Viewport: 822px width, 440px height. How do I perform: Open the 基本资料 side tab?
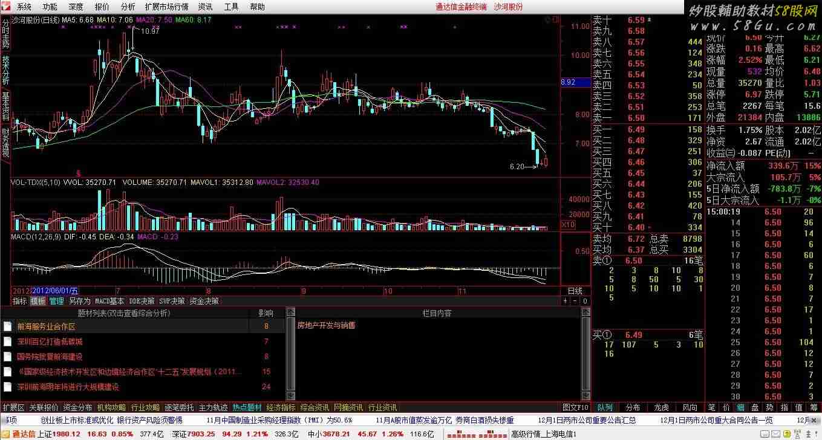coord(5,106)
